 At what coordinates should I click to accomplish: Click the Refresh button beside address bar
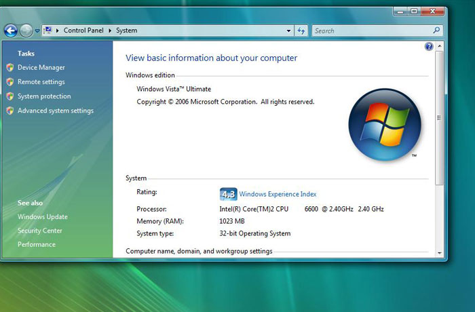(301, 31)
